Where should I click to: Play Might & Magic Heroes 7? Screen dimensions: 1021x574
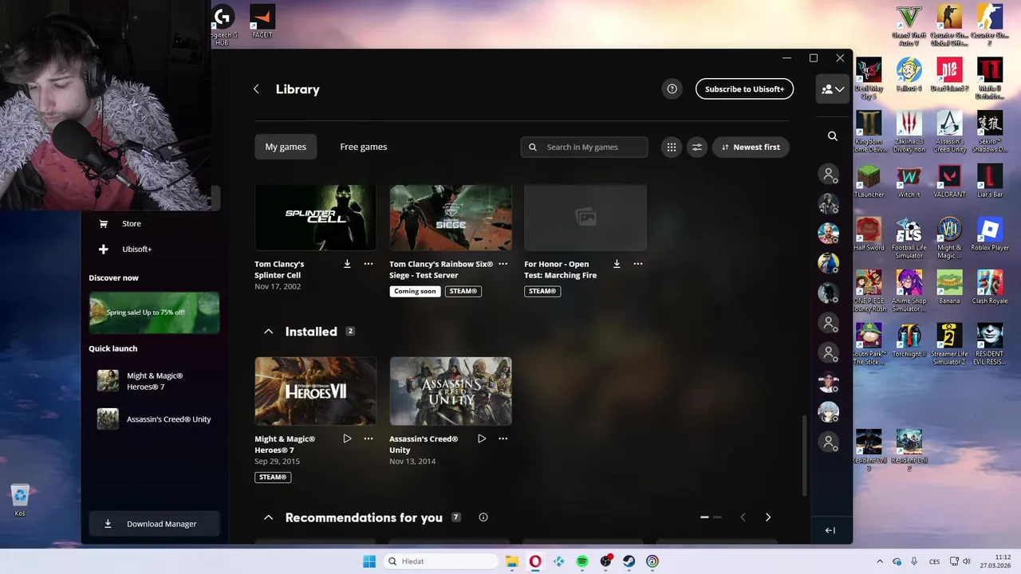pyautogui.click(x=347, y=438)
